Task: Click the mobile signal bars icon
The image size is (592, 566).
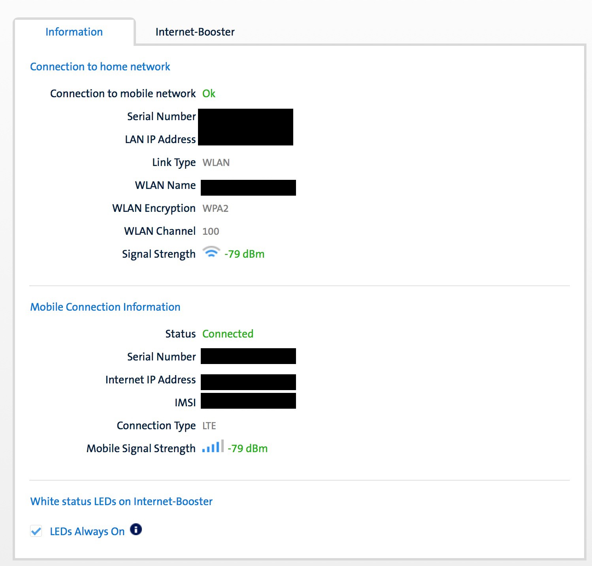Action: tap(213, 447)
